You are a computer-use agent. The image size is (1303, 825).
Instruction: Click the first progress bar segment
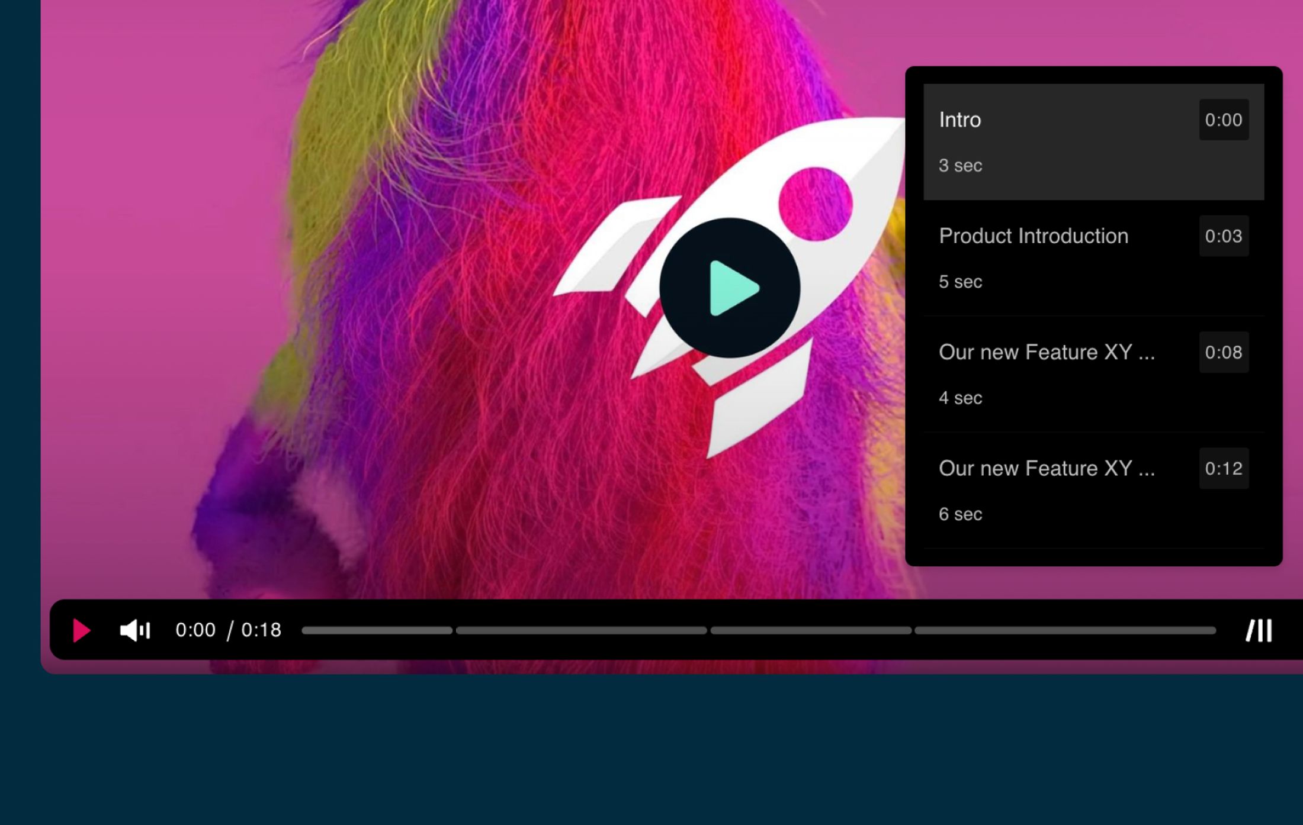pos(377,630)
